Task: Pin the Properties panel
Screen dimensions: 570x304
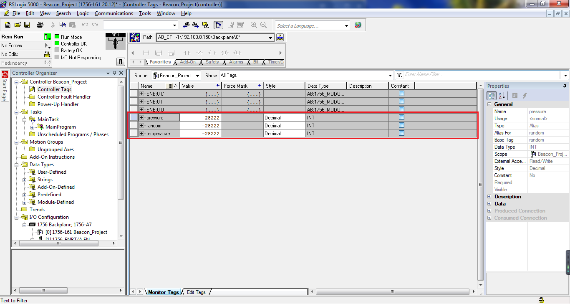Action: tap(565, 86)
